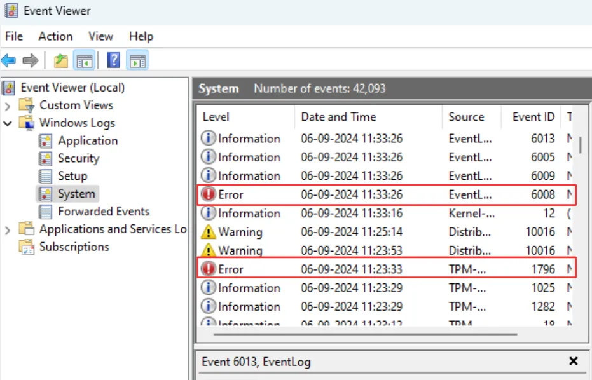Close the Event 6013 details pane
This screenshot has height=380, width=592.
(574, 361)
